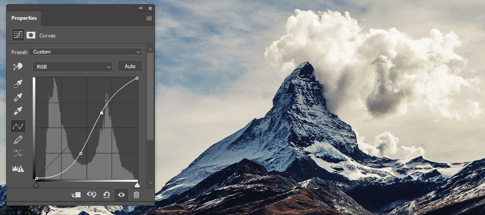Image resolution: width=485 pixels, height=215 pixels.
Task: Click the Preset label text
Action: [x=19, y=52]
